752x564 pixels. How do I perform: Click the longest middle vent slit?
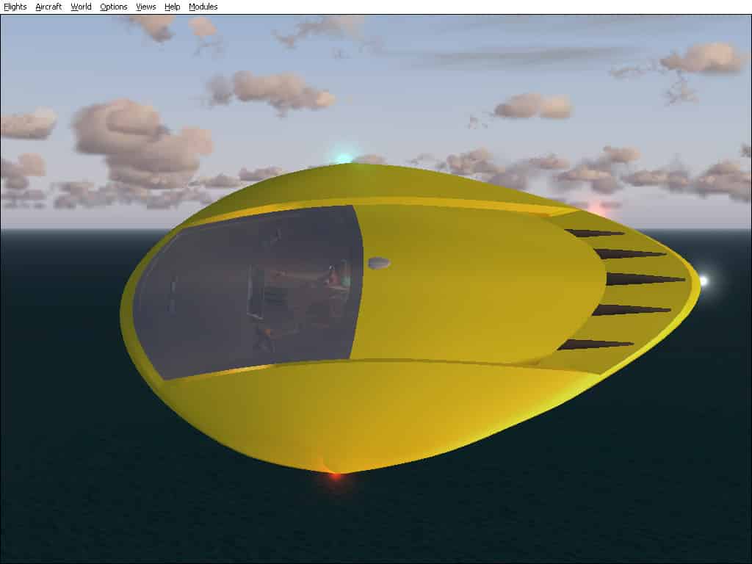point(643,279)
